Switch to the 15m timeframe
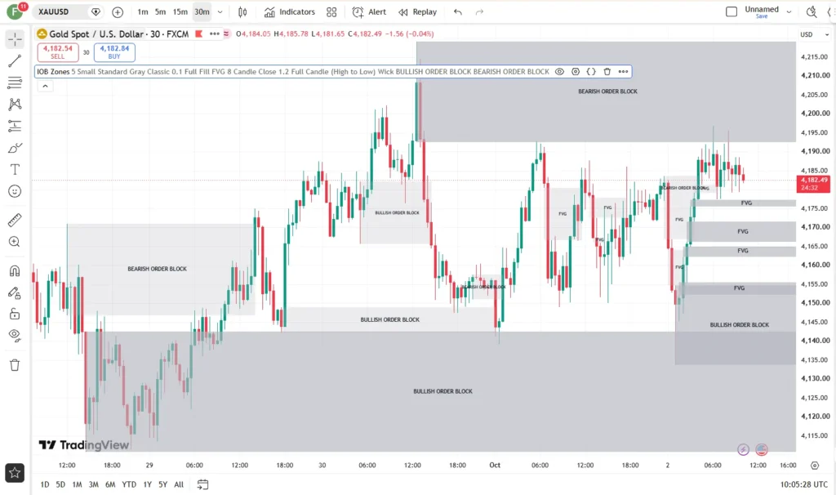This screenshot has width=836, height=495. (x=180, y=11)
